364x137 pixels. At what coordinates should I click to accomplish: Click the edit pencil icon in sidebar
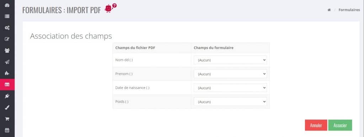click(x=7, y=39)
